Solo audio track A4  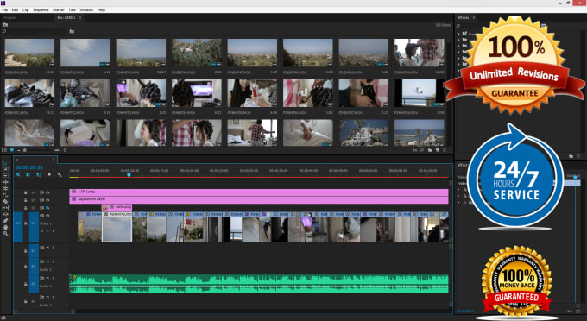(x=54, y=297)
